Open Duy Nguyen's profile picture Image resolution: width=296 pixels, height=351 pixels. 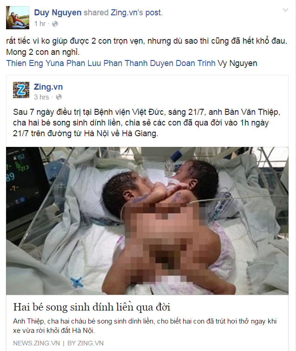pos(18,18)
